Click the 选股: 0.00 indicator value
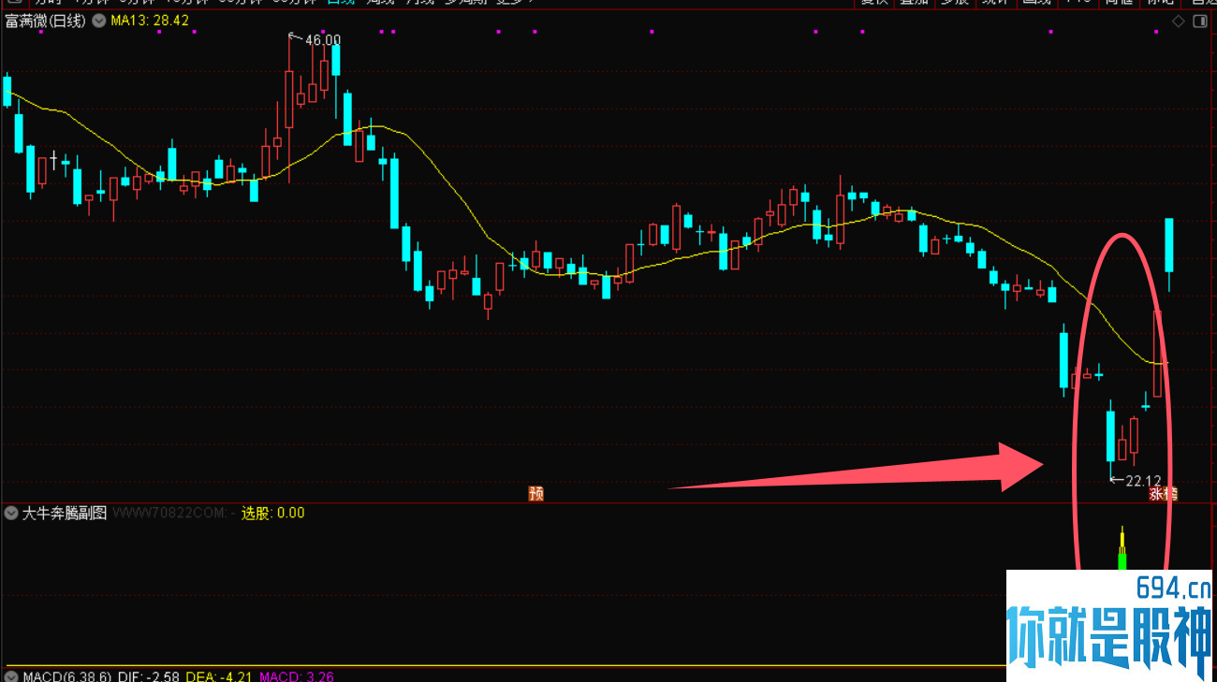 273,513
